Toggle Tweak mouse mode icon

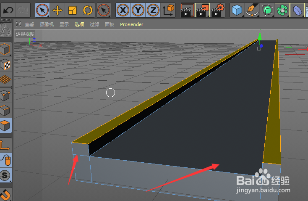click(6, 160)
